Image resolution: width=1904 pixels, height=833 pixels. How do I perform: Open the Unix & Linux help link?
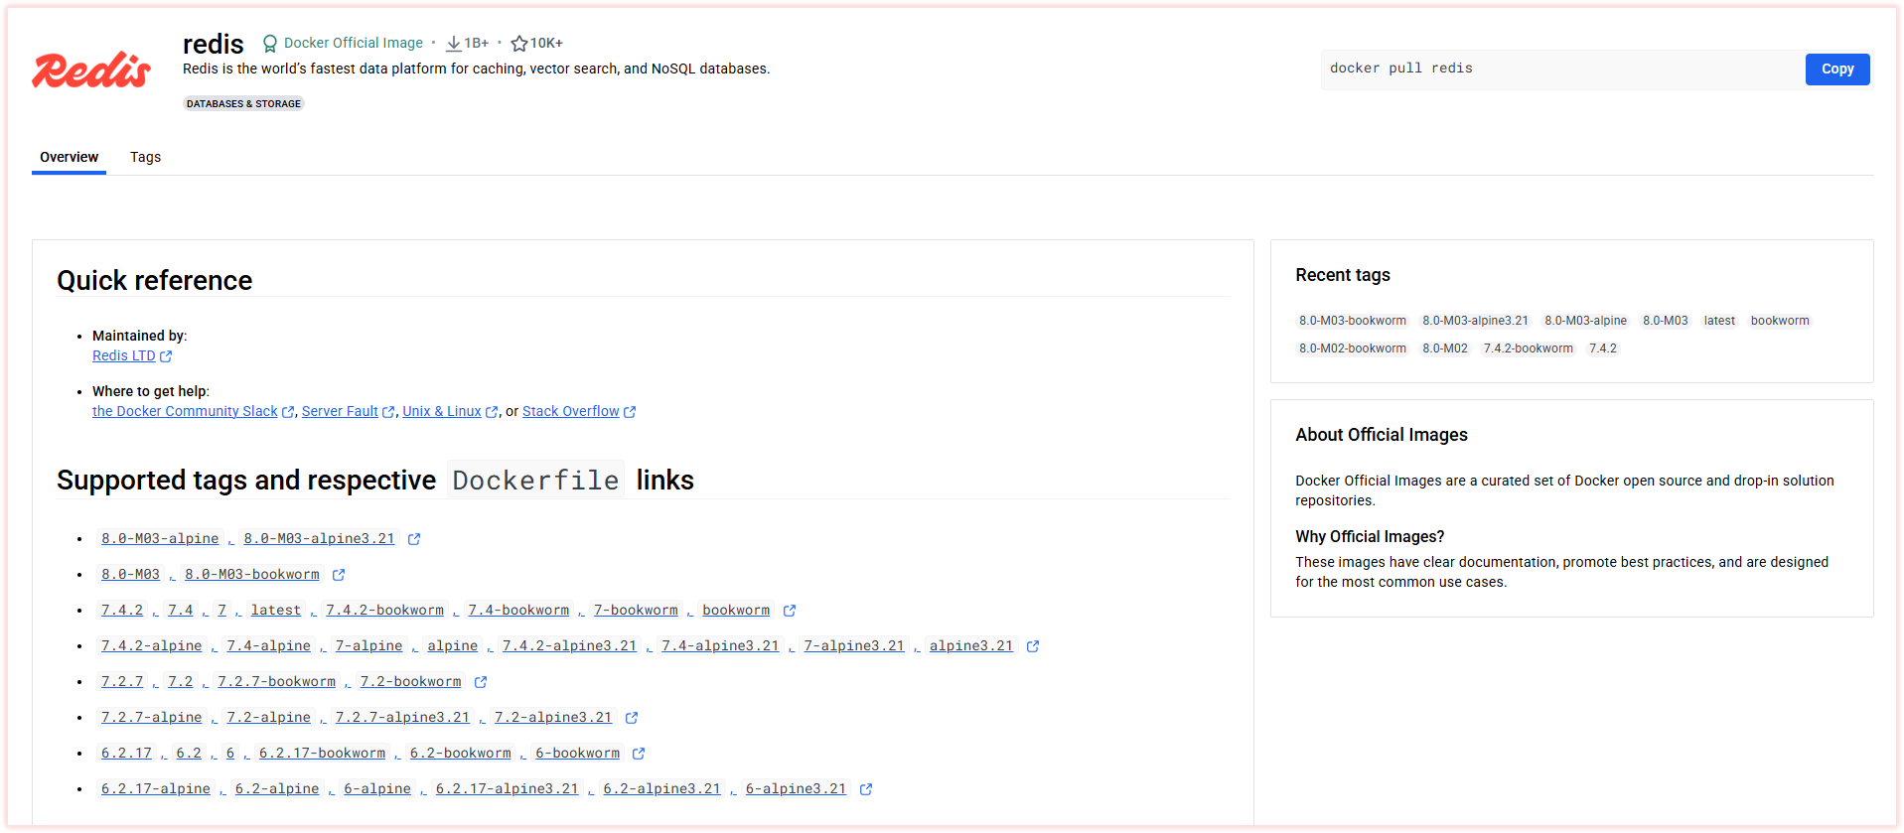(442, 411)
